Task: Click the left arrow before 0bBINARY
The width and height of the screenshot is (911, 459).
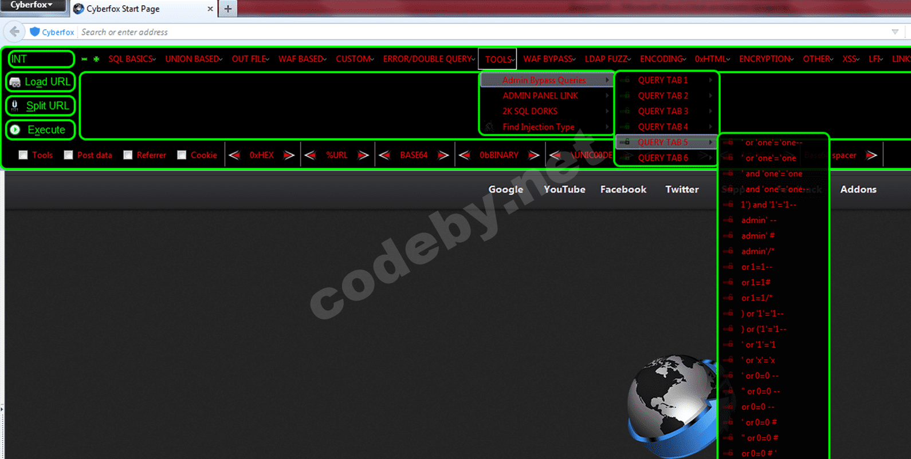Action: tap(465, 155)
